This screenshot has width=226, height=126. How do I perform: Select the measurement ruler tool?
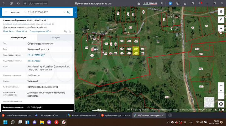[x=221, y=20]
